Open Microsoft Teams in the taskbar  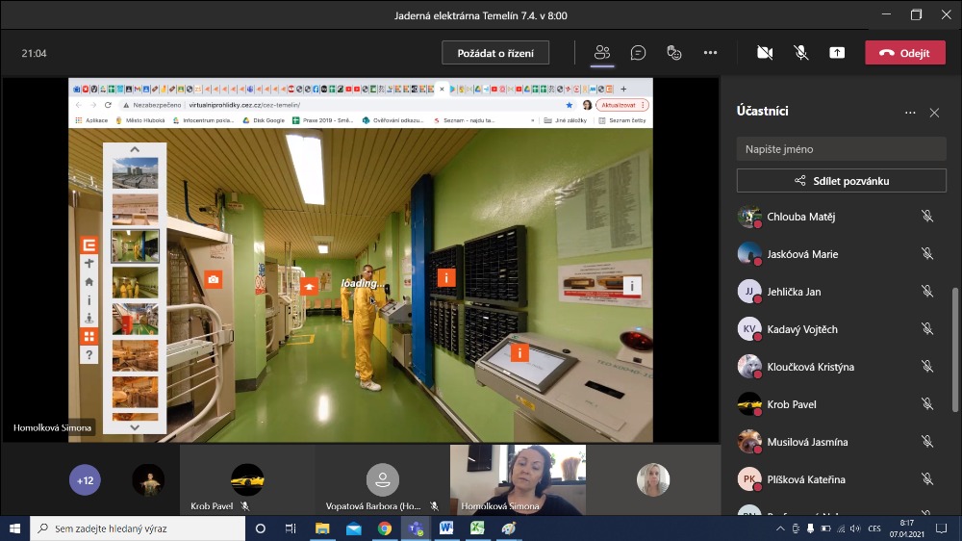tap(415, 528)
